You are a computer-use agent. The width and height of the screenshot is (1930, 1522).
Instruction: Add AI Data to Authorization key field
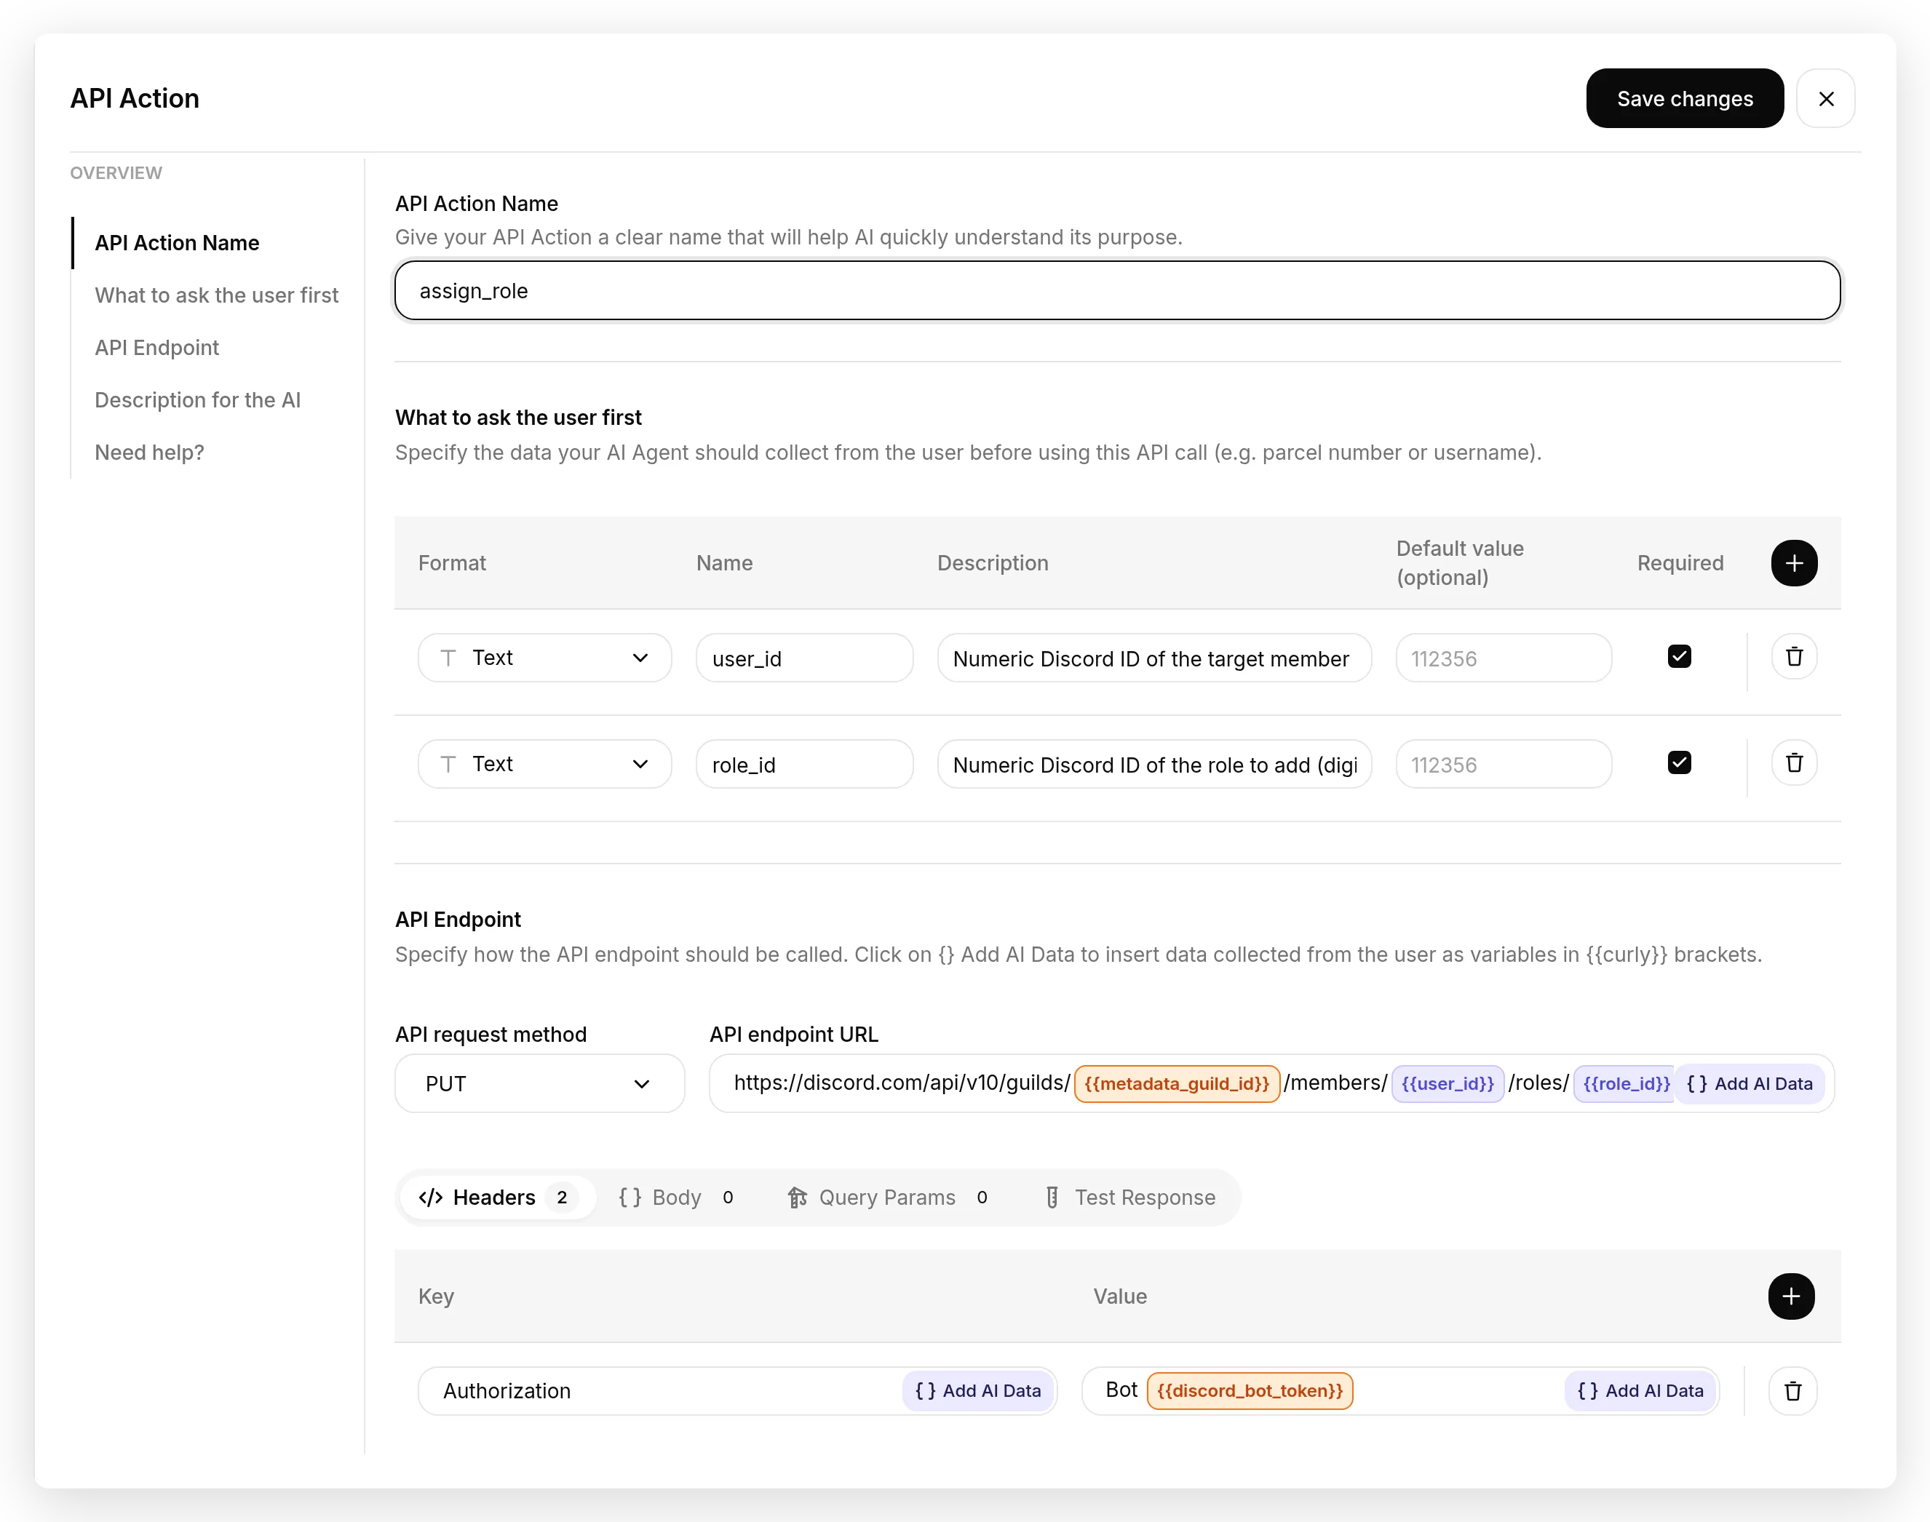(x=978, y=1390)
